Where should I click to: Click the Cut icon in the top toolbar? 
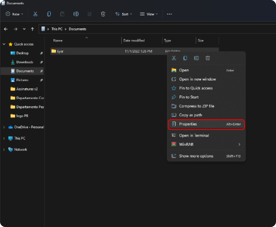tap(35, 14)
